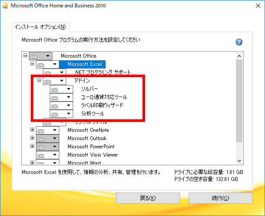Open the Microsoft Visio Viewer install dropdown
Viewport: 265px width, 216px height.
(x=48, y=155)
